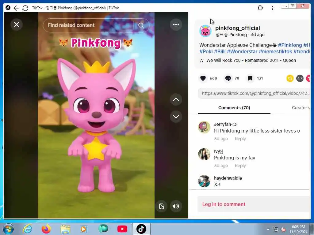Click the TikTok logo in title bar

tap(8, 8)
